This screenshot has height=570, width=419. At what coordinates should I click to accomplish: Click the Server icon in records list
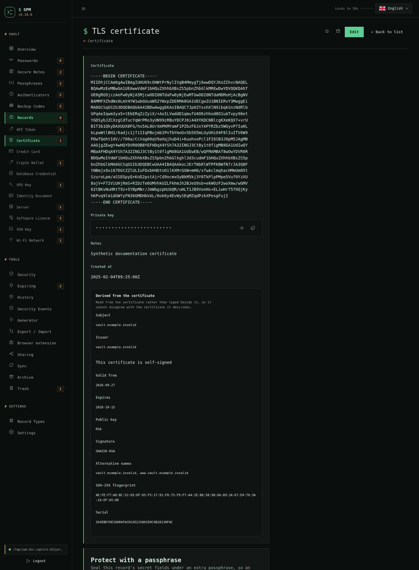coord(11,207)
